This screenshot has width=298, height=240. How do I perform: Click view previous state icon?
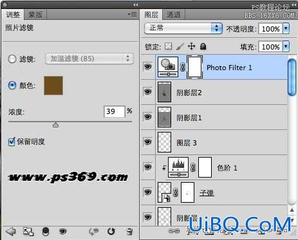(x=93, y=232)
